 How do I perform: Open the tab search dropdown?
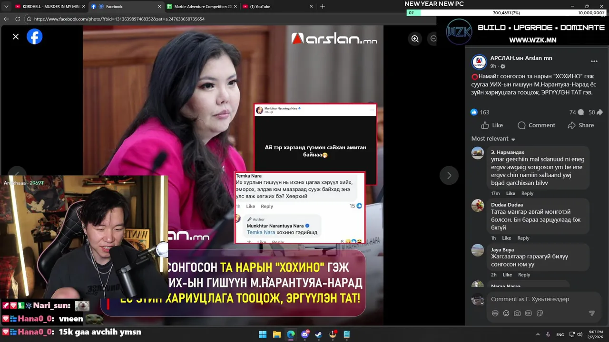(x=6, y=7)
